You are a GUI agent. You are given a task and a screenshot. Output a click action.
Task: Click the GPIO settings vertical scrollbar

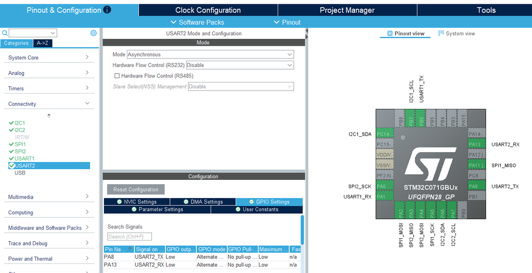point(302,230)
